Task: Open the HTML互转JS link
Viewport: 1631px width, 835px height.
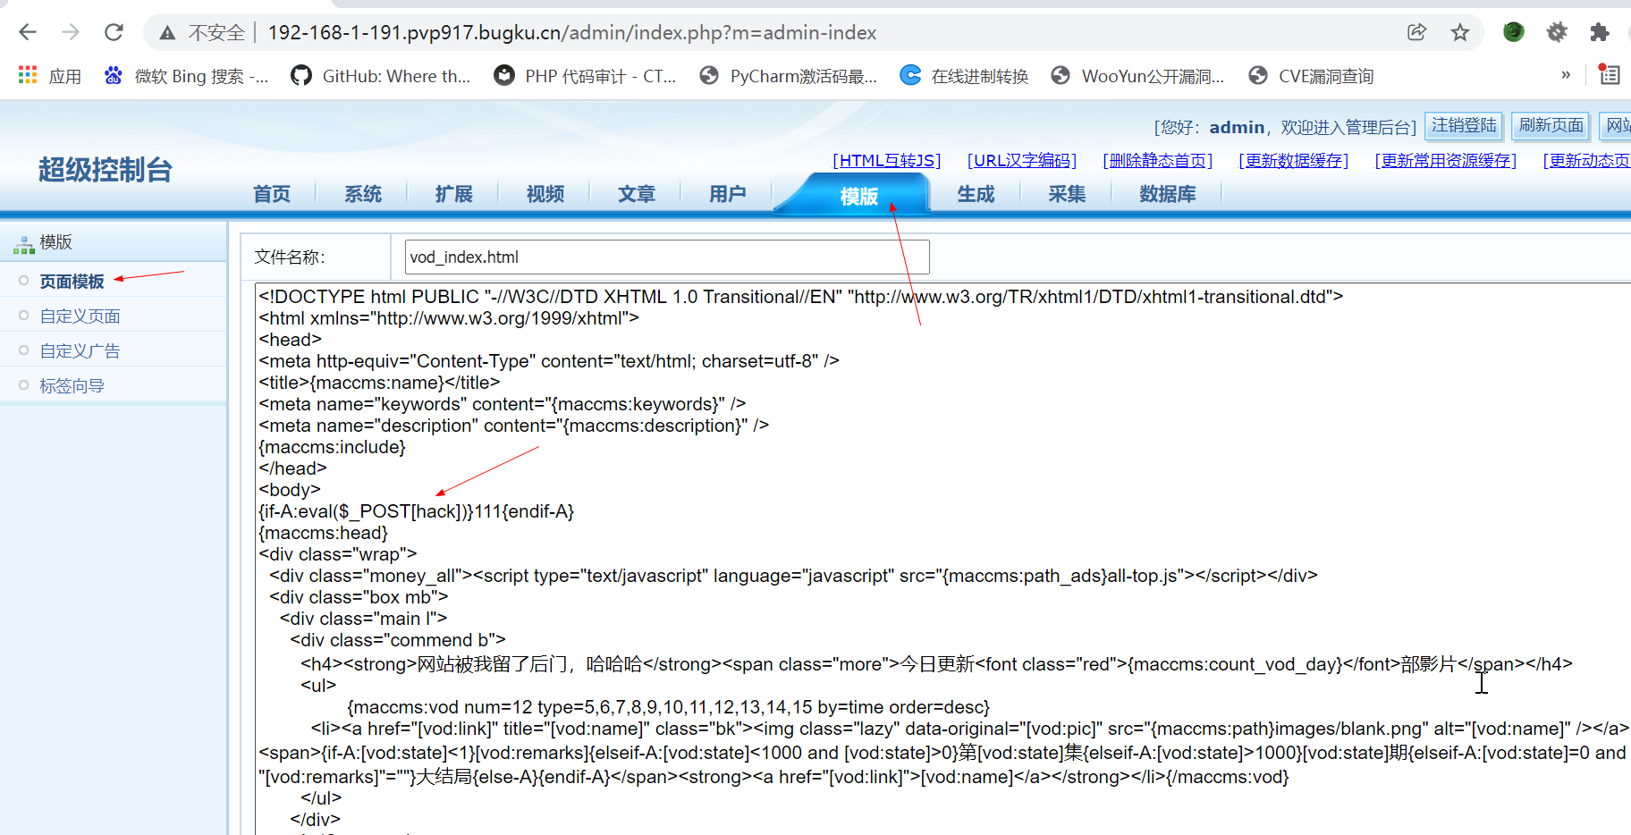Action: 886,160
